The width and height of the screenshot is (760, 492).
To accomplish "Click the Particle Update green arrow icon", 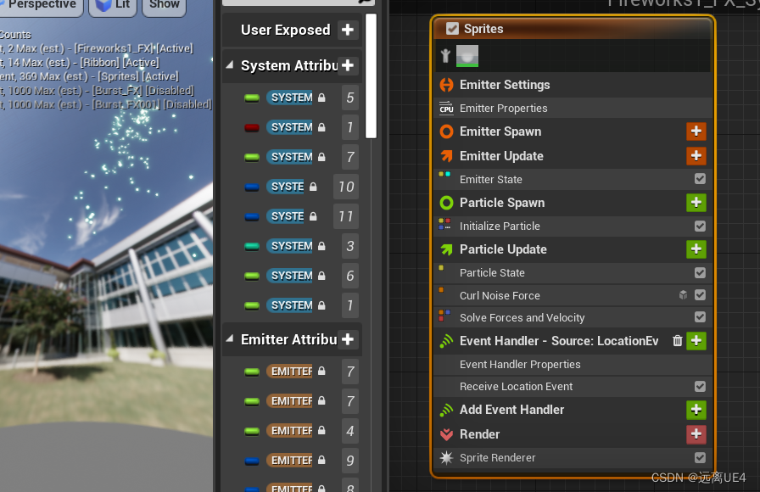I will point(446,249).
